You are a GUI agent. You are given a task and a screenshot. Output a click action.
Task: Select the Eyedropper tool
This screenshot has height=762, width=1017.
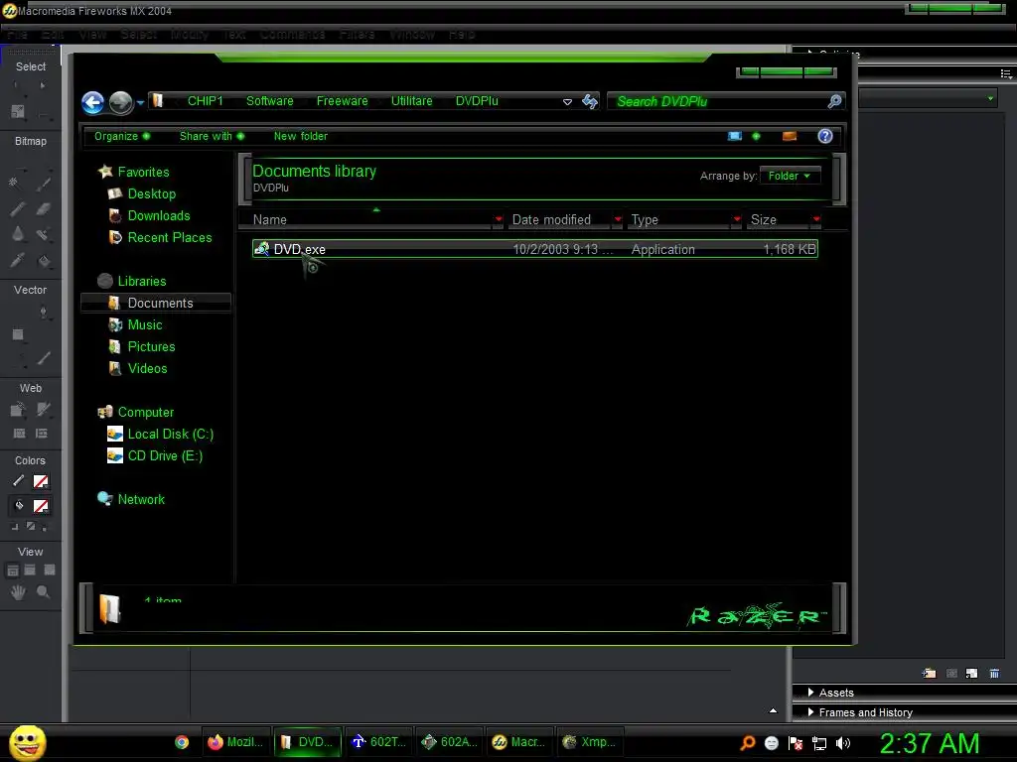pos(18,260)
